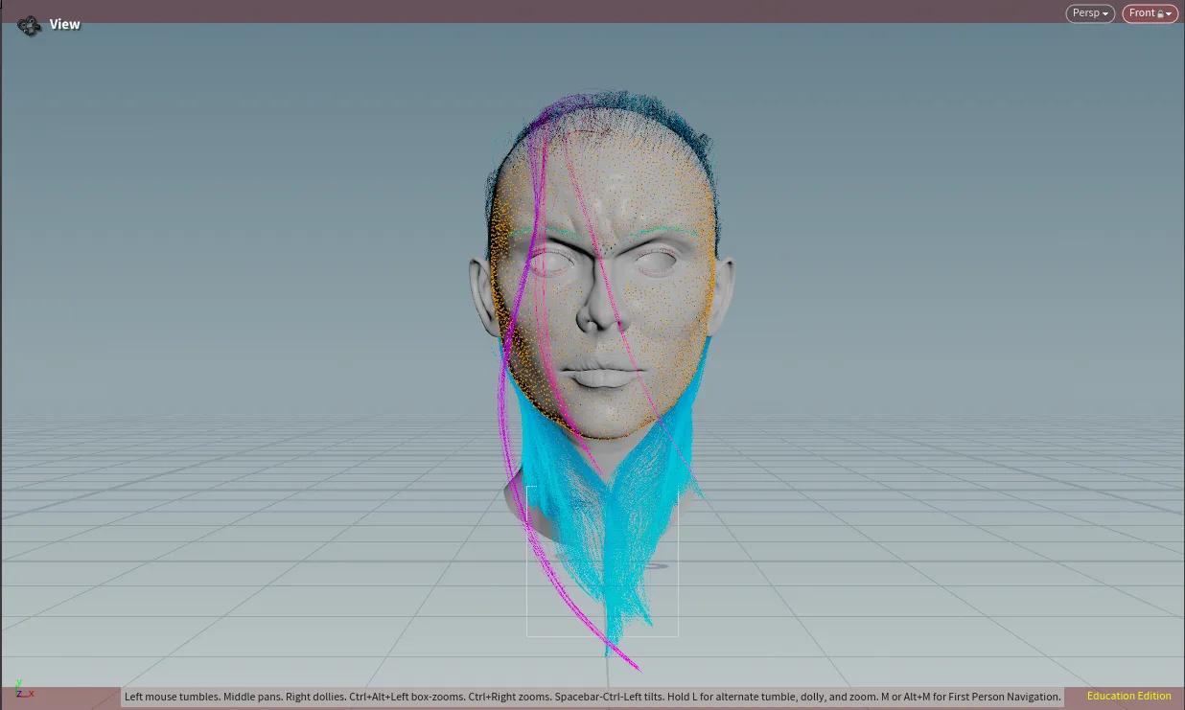The image size is (1185, 710).
Task: Open the Persp viewport projection dropdown
Action: (1090, 13)
